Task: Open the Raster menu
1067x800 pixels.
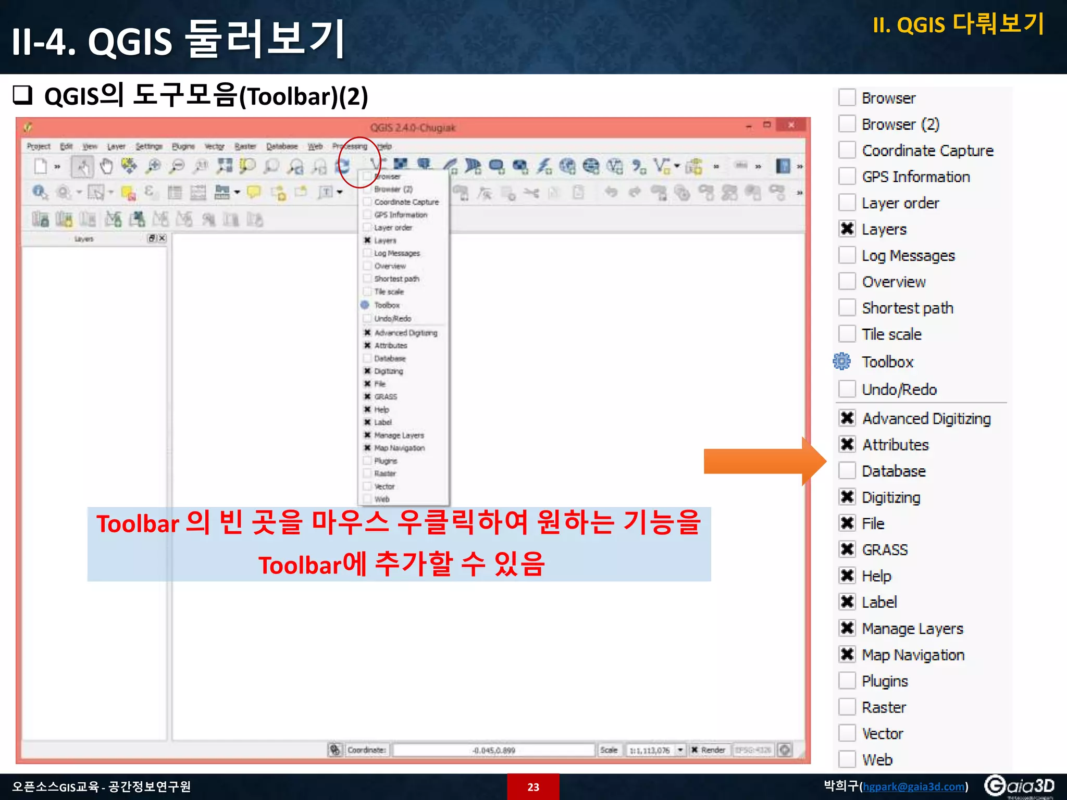Action: (245, 146)
